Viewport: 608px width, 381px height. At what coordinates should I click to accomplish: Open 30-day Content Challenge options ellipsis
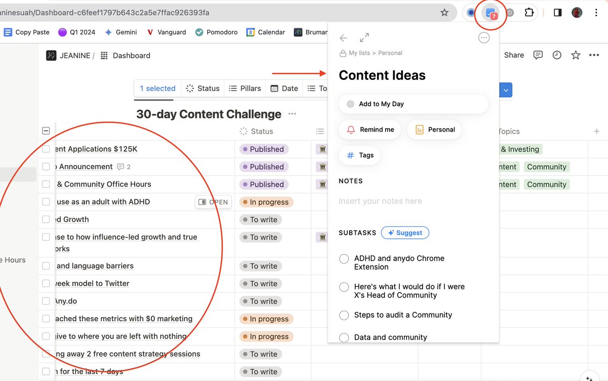[292, 114]
